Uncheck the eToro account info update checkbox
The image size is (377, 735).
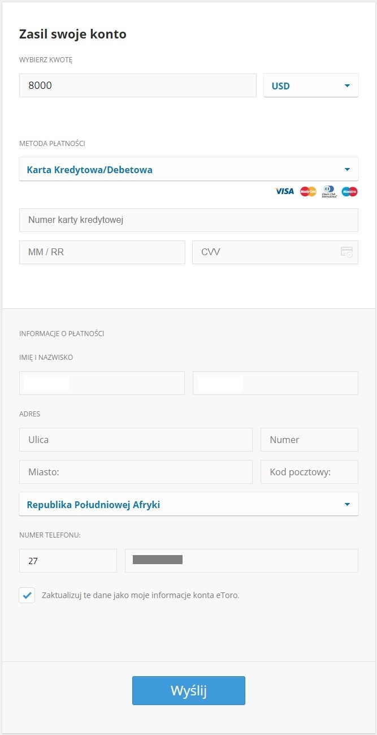tap(27, 595)
